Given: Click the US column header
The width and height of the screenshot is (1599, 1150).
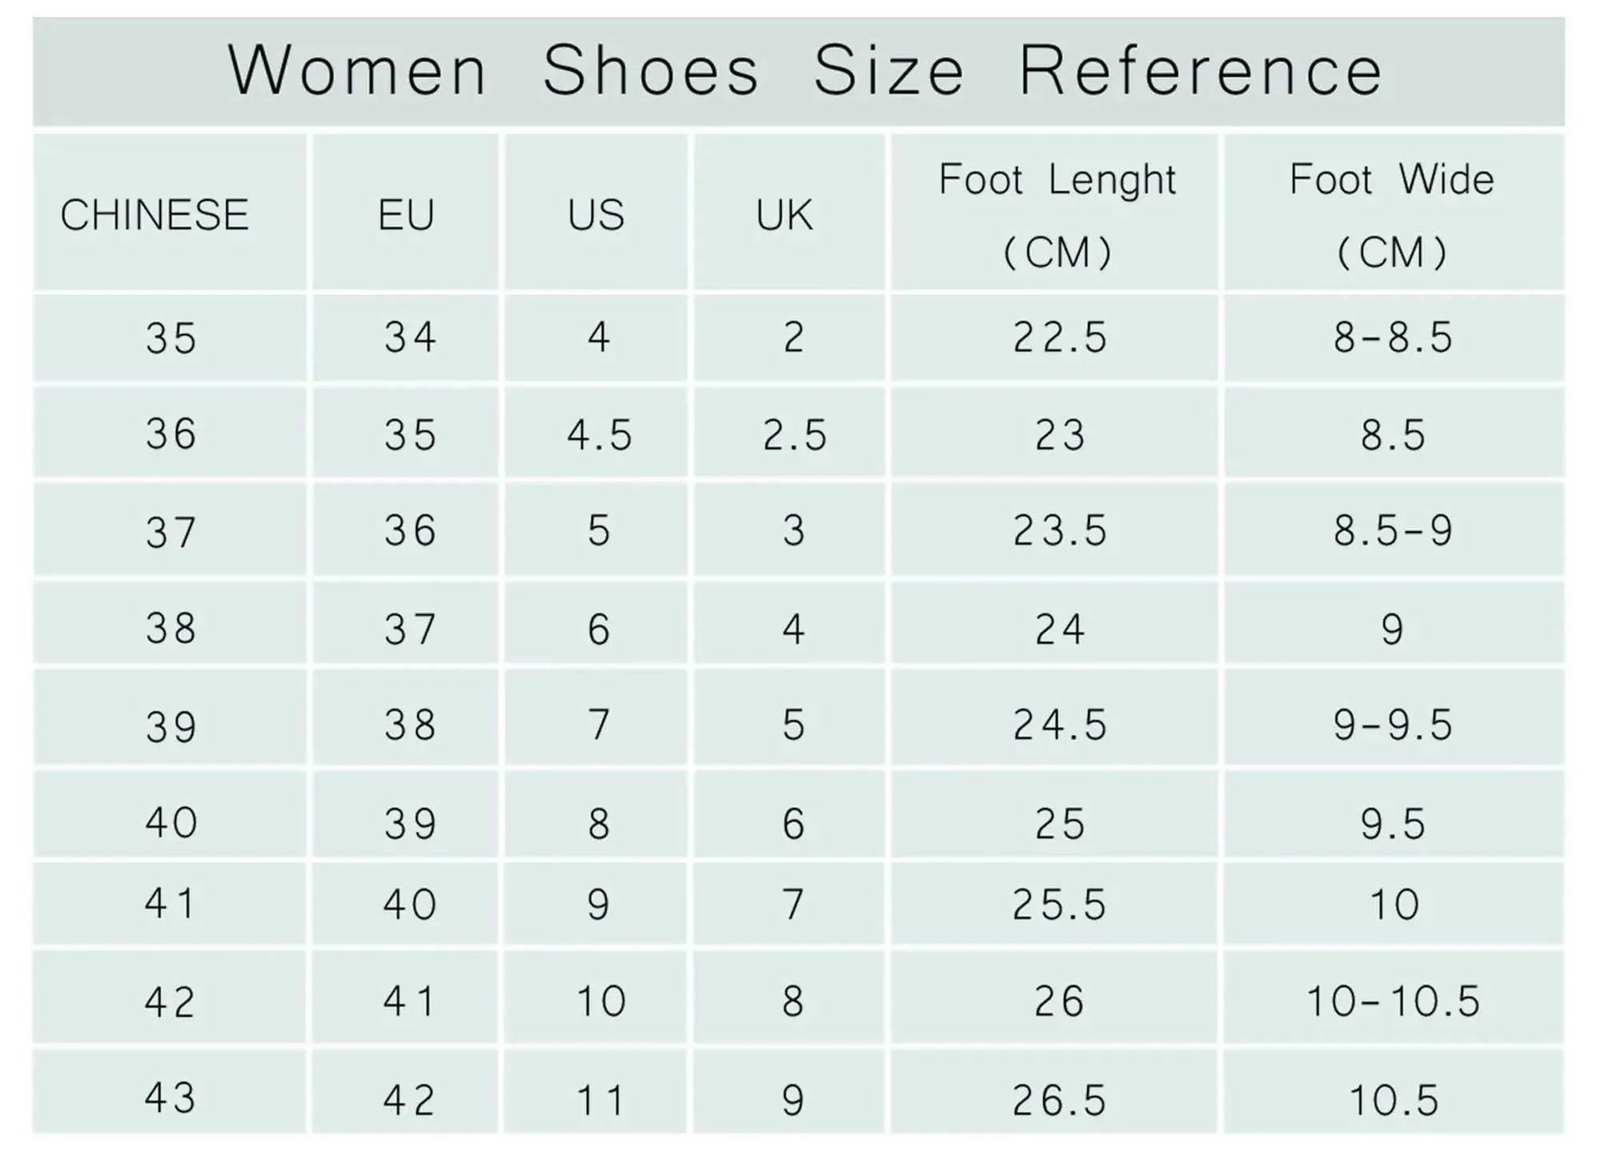Looking at the screenshot, I should pos(596,214).
